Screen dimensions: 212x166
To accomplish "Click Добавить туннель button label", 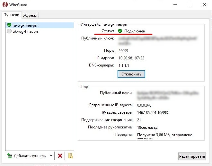I will 30,156.
